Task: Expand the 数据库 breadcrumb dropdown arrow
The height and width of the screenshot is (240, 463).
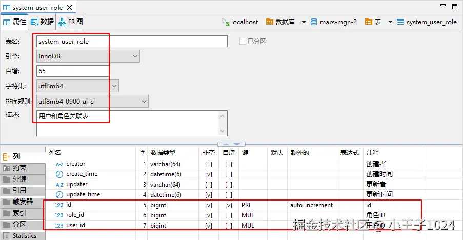Action: click(x=304, y=22)
